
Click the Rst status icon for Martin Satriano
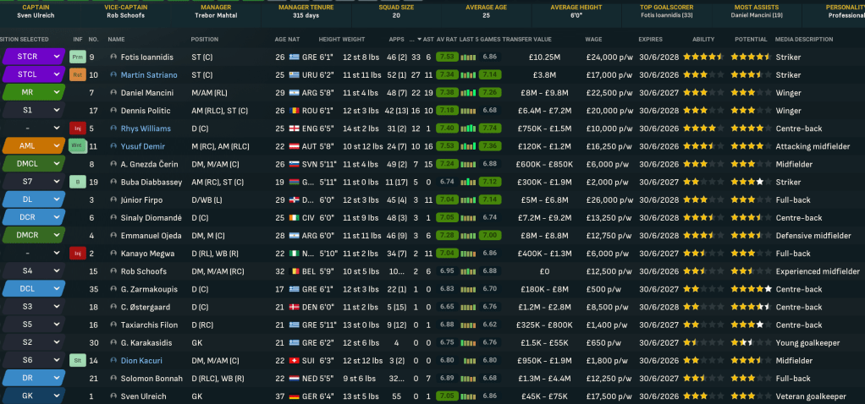[78, 74]
